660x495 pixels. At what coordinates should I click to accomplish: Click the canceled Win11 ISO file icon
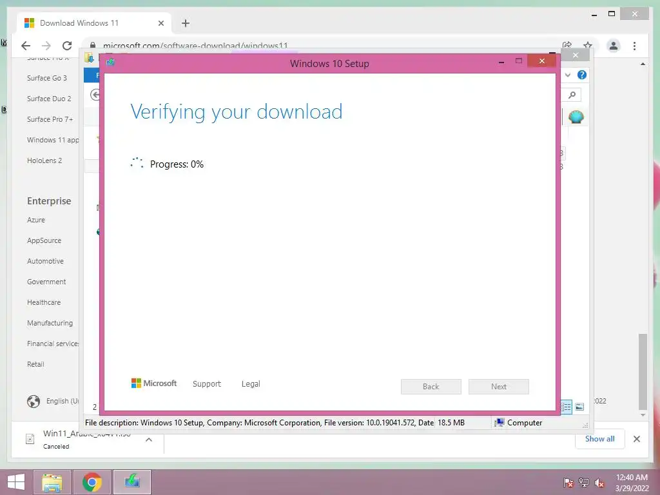[x=30, y=439]
